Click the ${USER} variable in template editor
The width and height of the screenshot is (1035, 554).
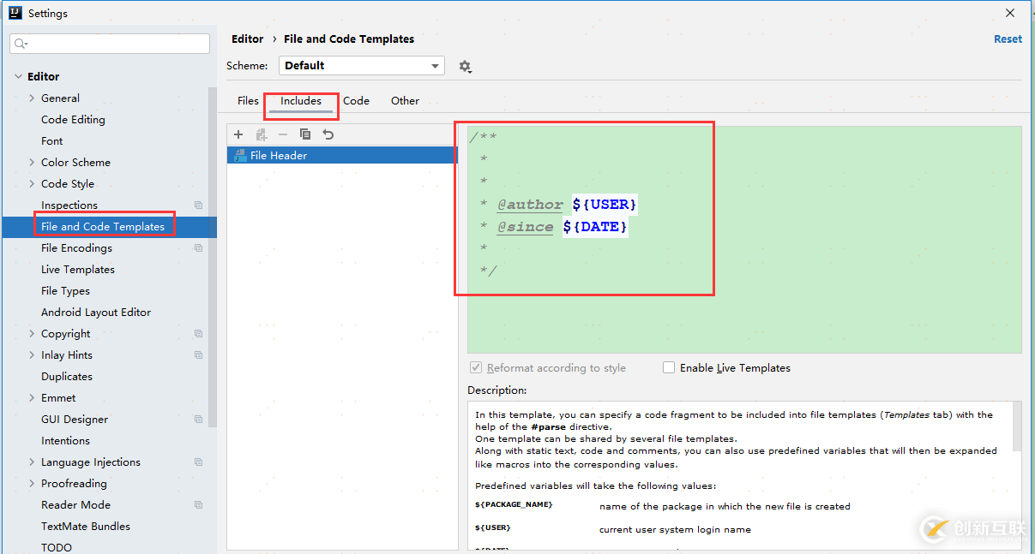click(x=605, y=205)
